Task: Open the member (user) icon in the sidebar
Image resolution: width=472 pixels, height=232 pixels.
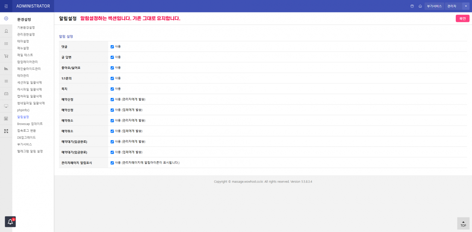Action: (6, 31)
